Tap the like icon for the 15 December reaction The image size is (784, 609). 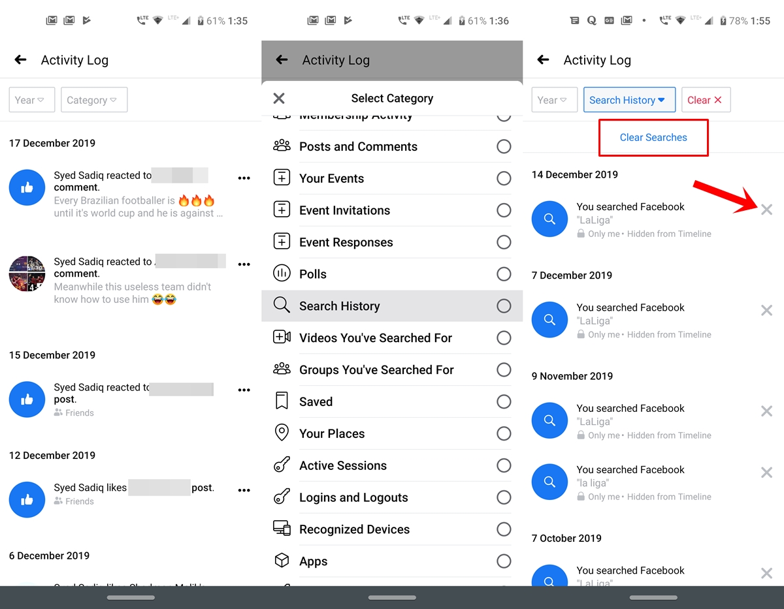click(27, 399)
